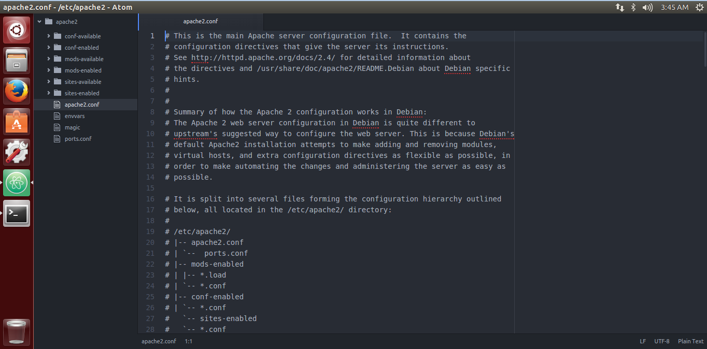
Task: Click the file icon next to ports.conf
Action: 58,139
